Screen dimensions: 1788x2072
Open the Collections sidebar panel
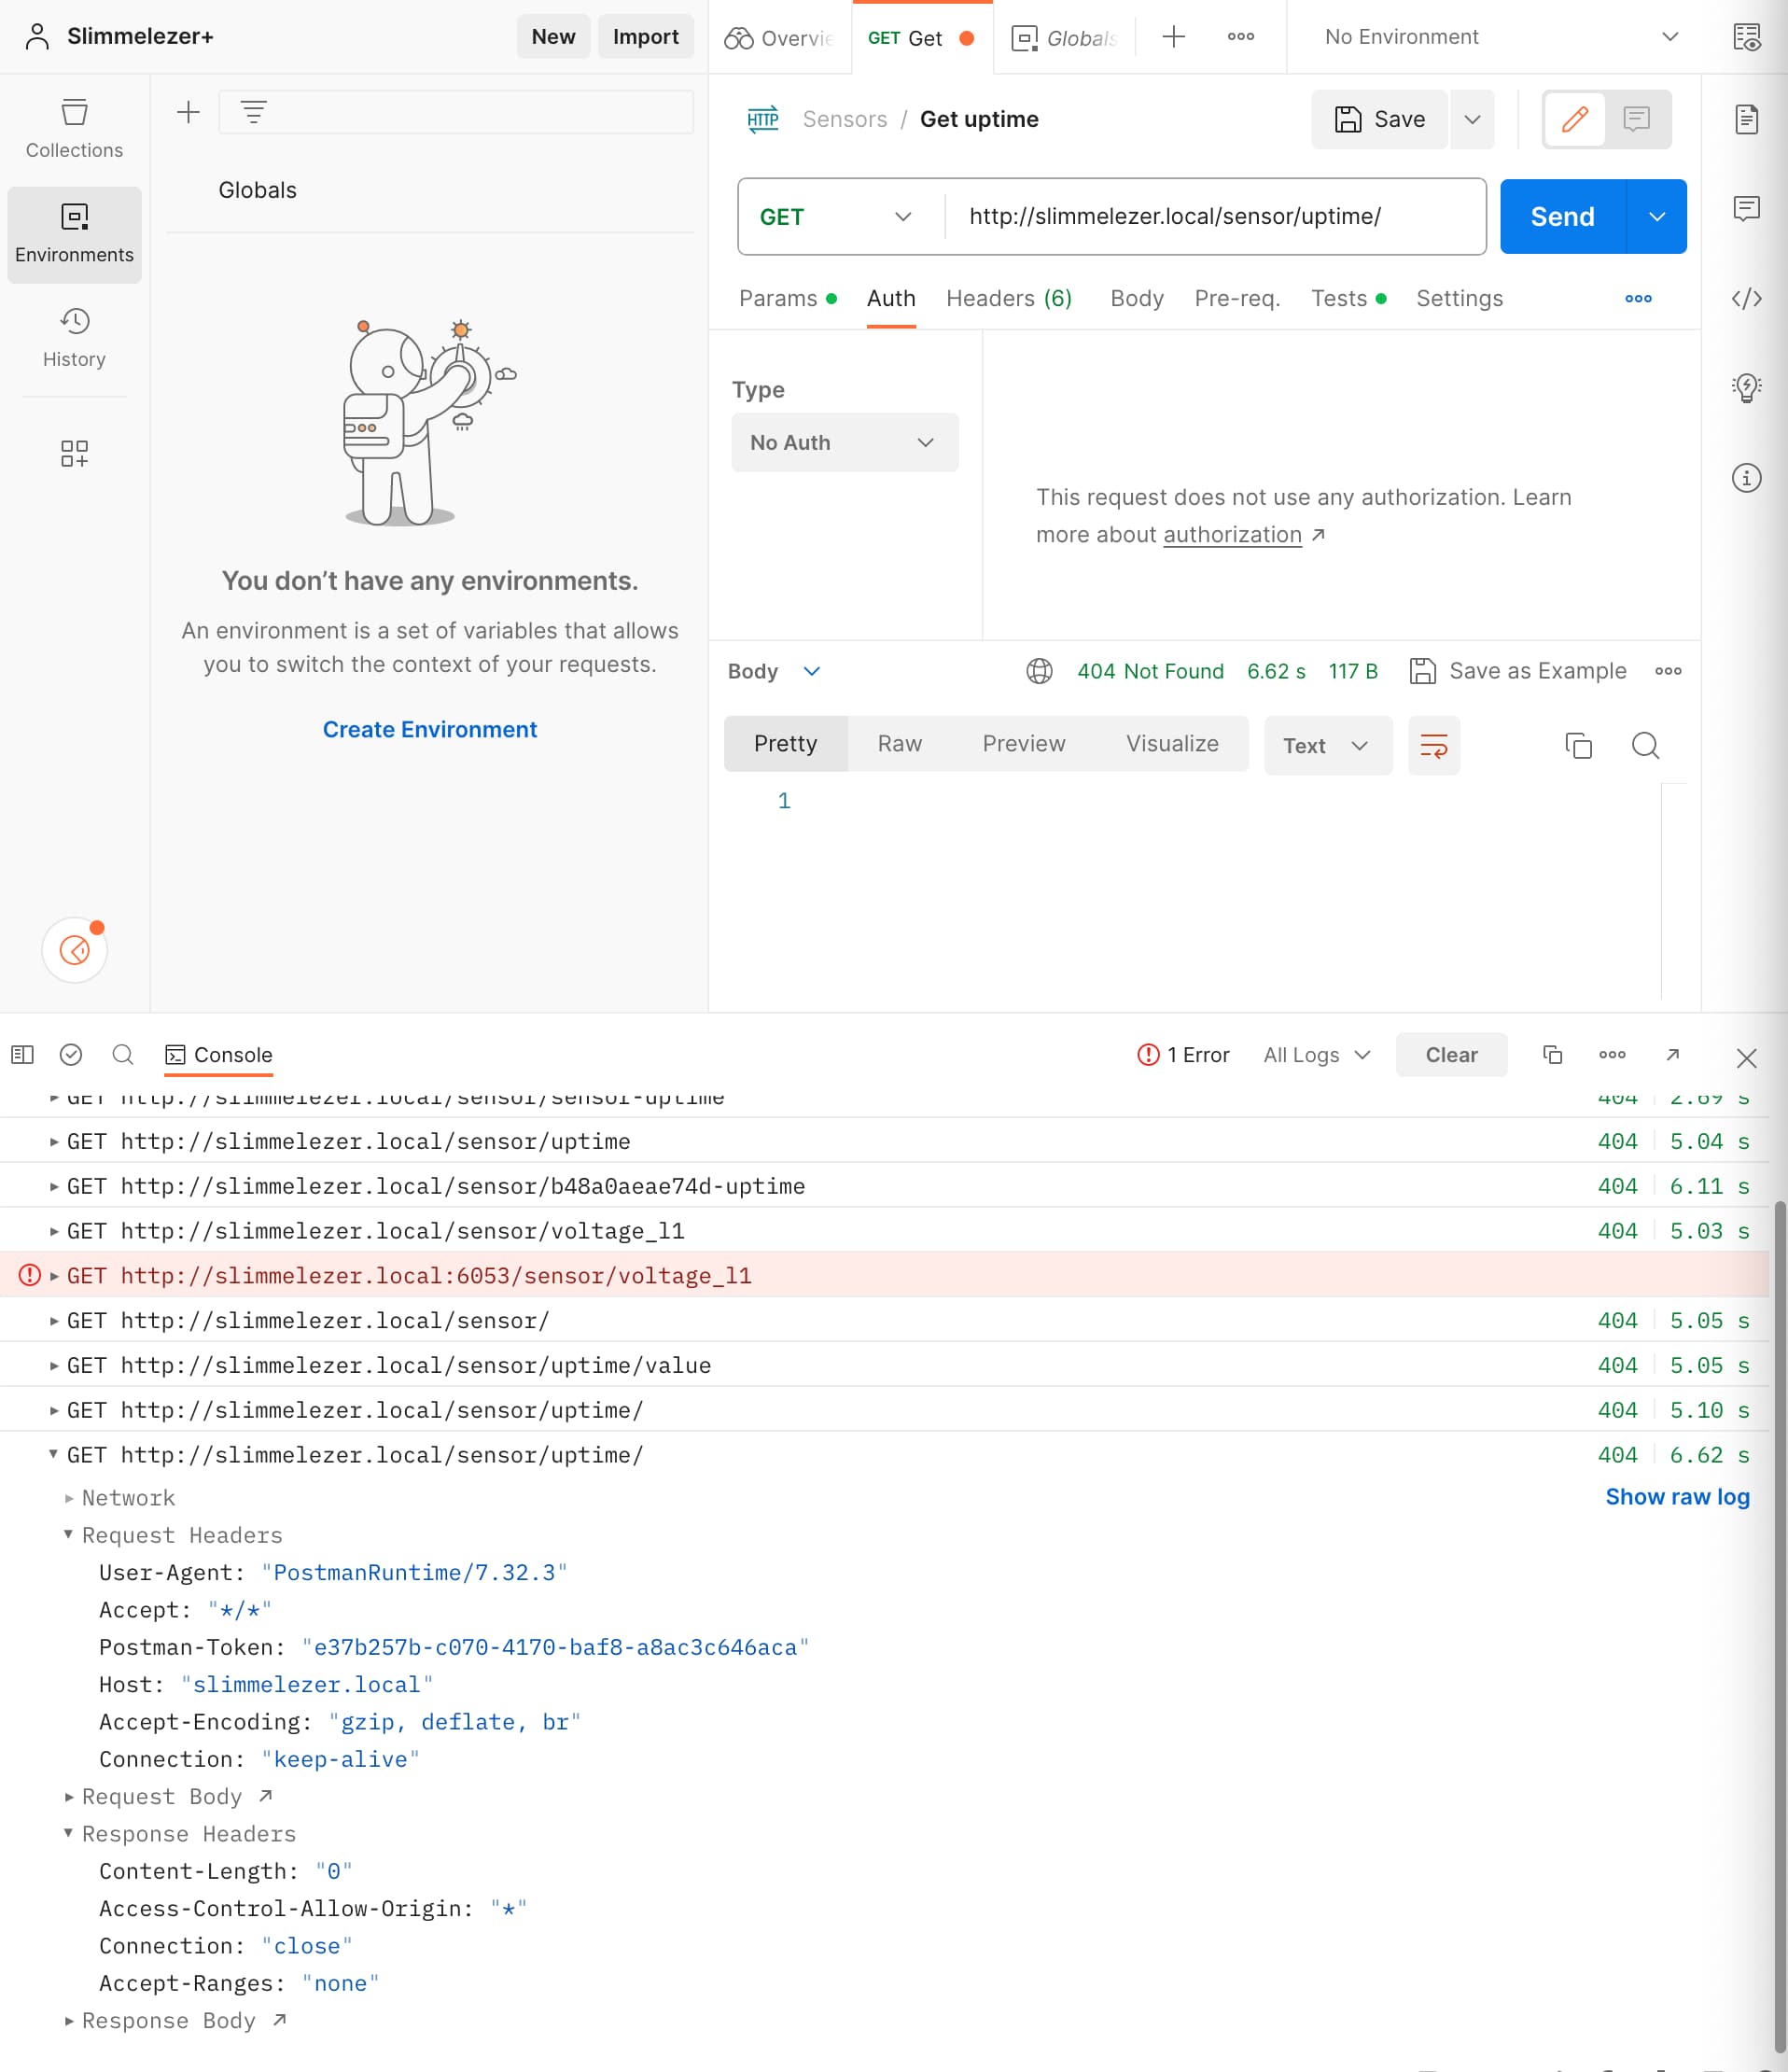pos(74,128)
